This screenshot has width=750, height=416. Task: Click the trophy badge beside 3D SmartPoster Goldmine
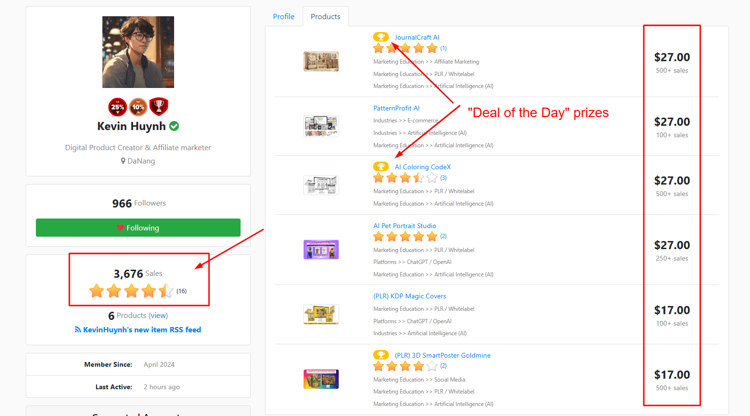click(381, 355)
